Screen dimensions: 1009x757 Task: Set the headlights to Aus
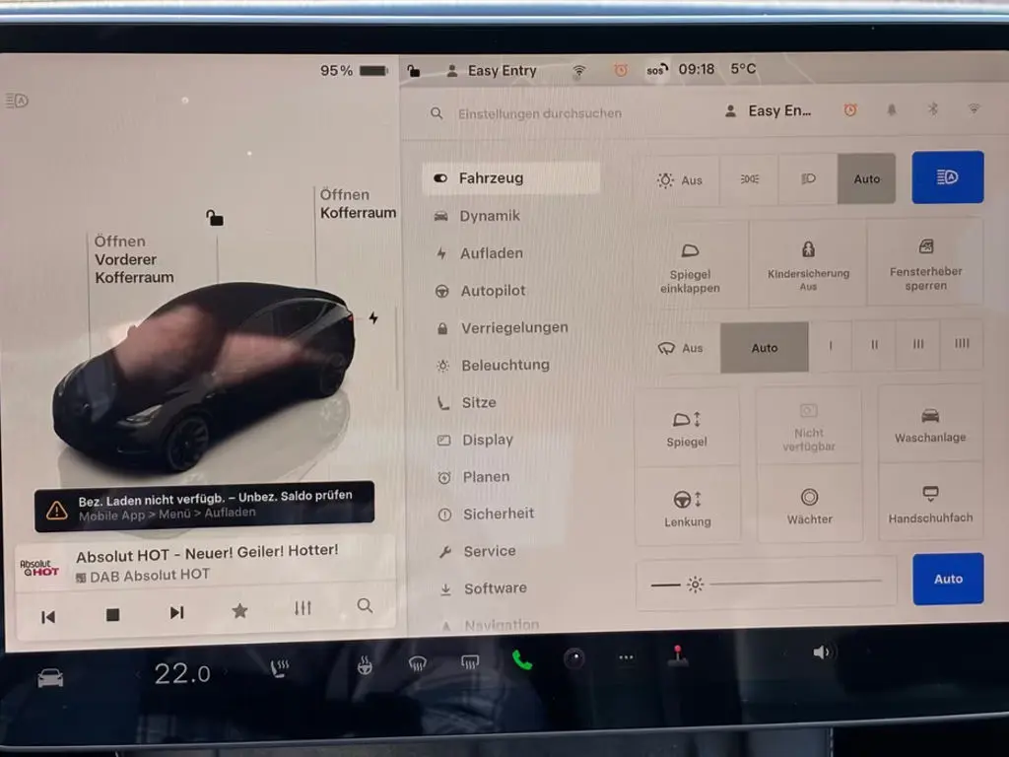pyautogui.click(x=680, y=180)
